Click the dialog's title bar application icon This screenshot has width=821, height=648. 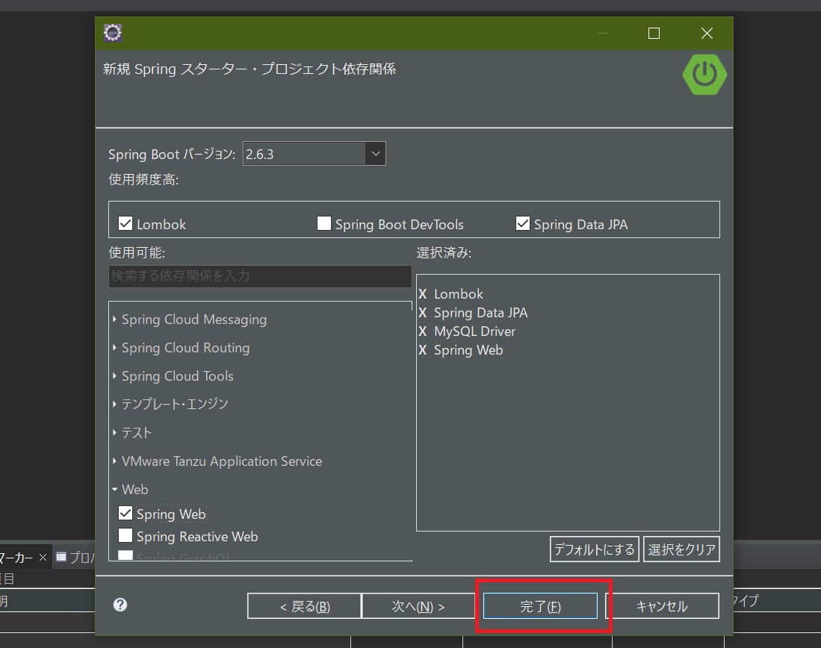click(x=112, y=33)
